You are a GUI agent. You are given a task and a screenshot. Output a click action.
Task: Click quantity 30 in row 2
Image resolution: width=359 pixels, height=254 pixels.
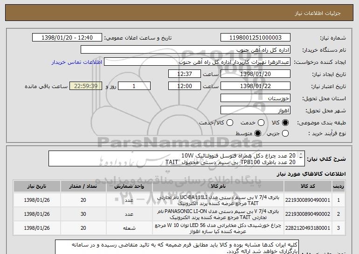[x=83, y=214]
